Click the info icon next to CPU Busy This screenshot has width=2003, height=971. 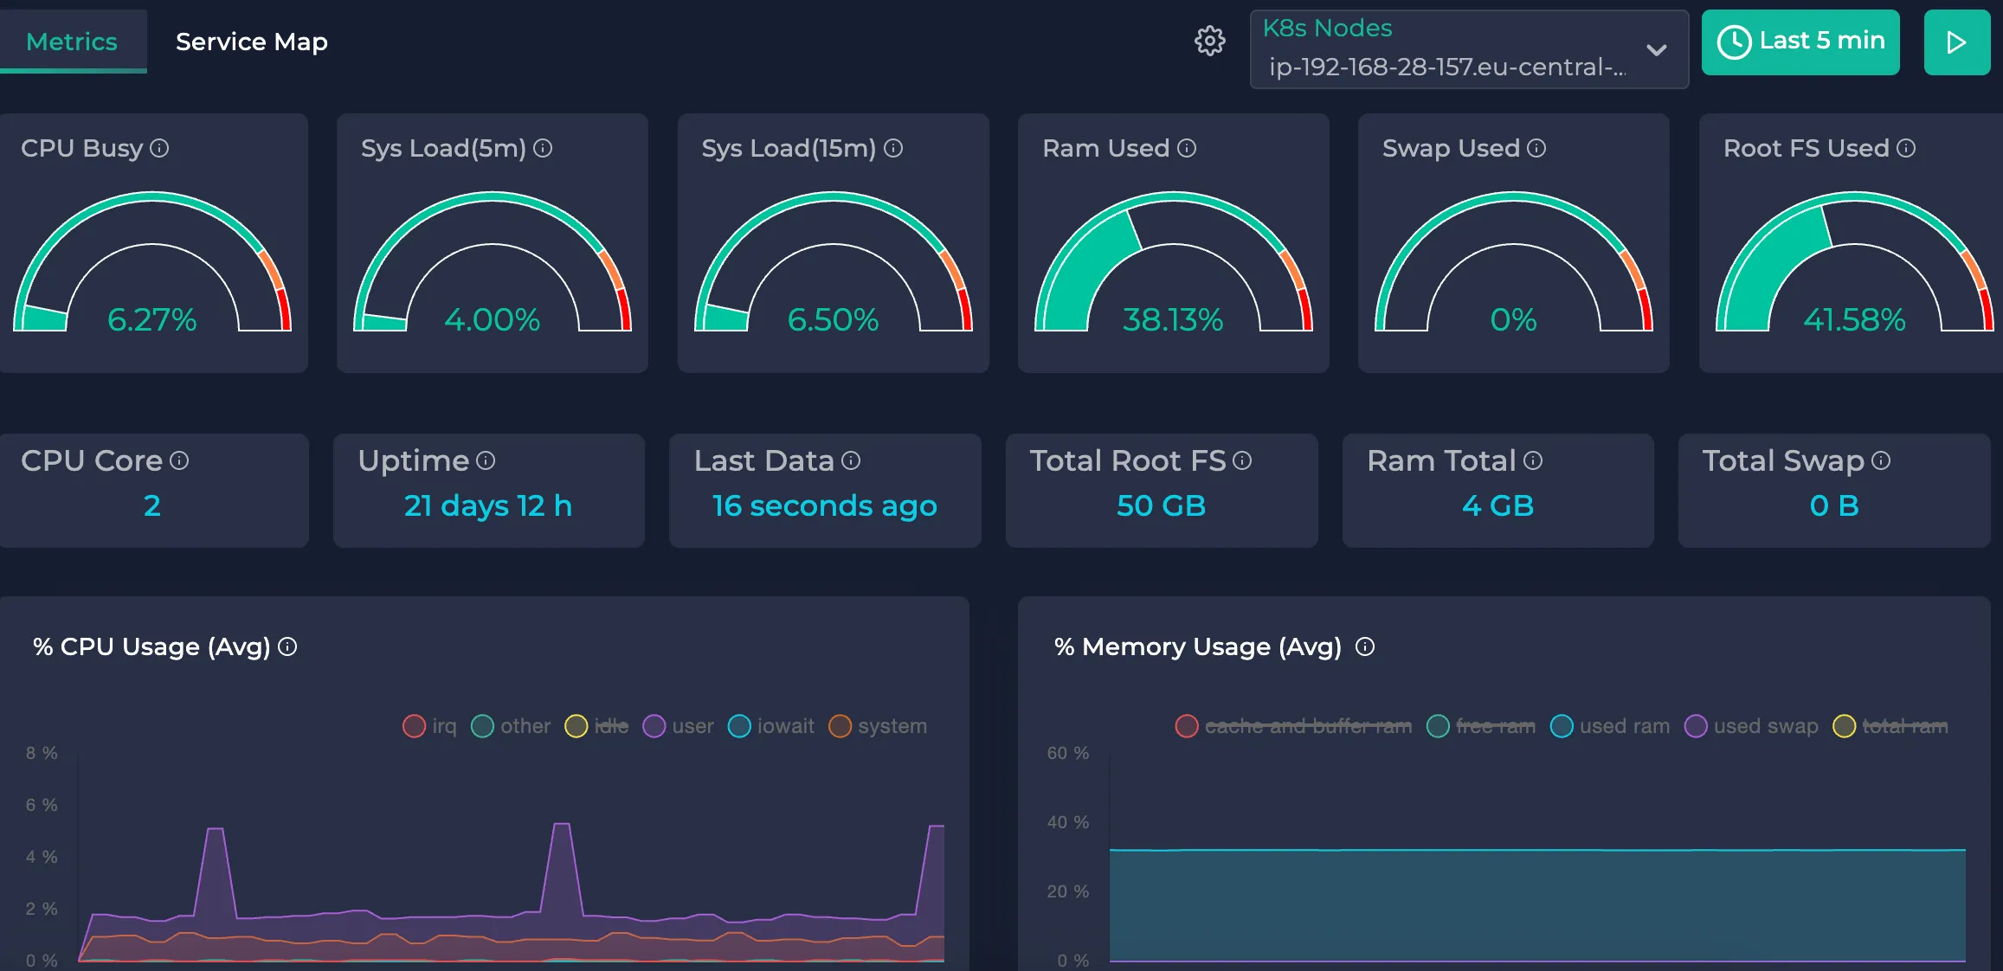[x=158, y=149]
